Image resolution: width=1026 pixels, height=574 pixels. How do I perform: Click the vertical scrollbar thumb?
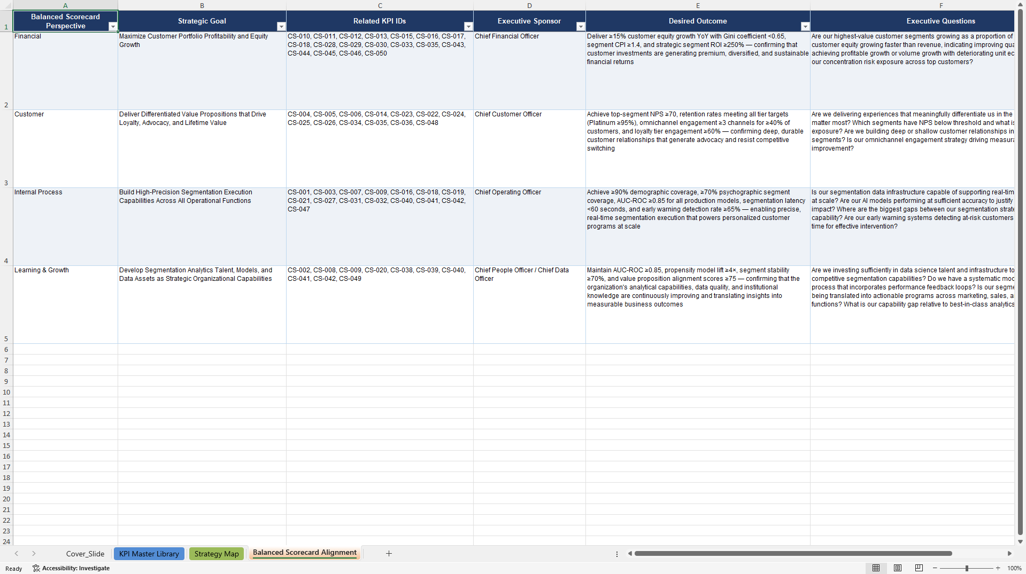tap(1020, 272)
